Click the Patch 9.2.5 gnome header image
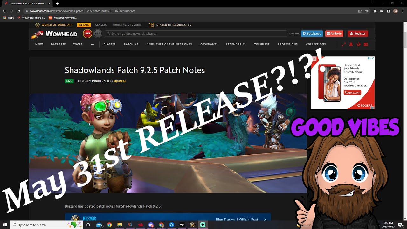This screenshot has width=407, height=229. [x=168, y=143]
